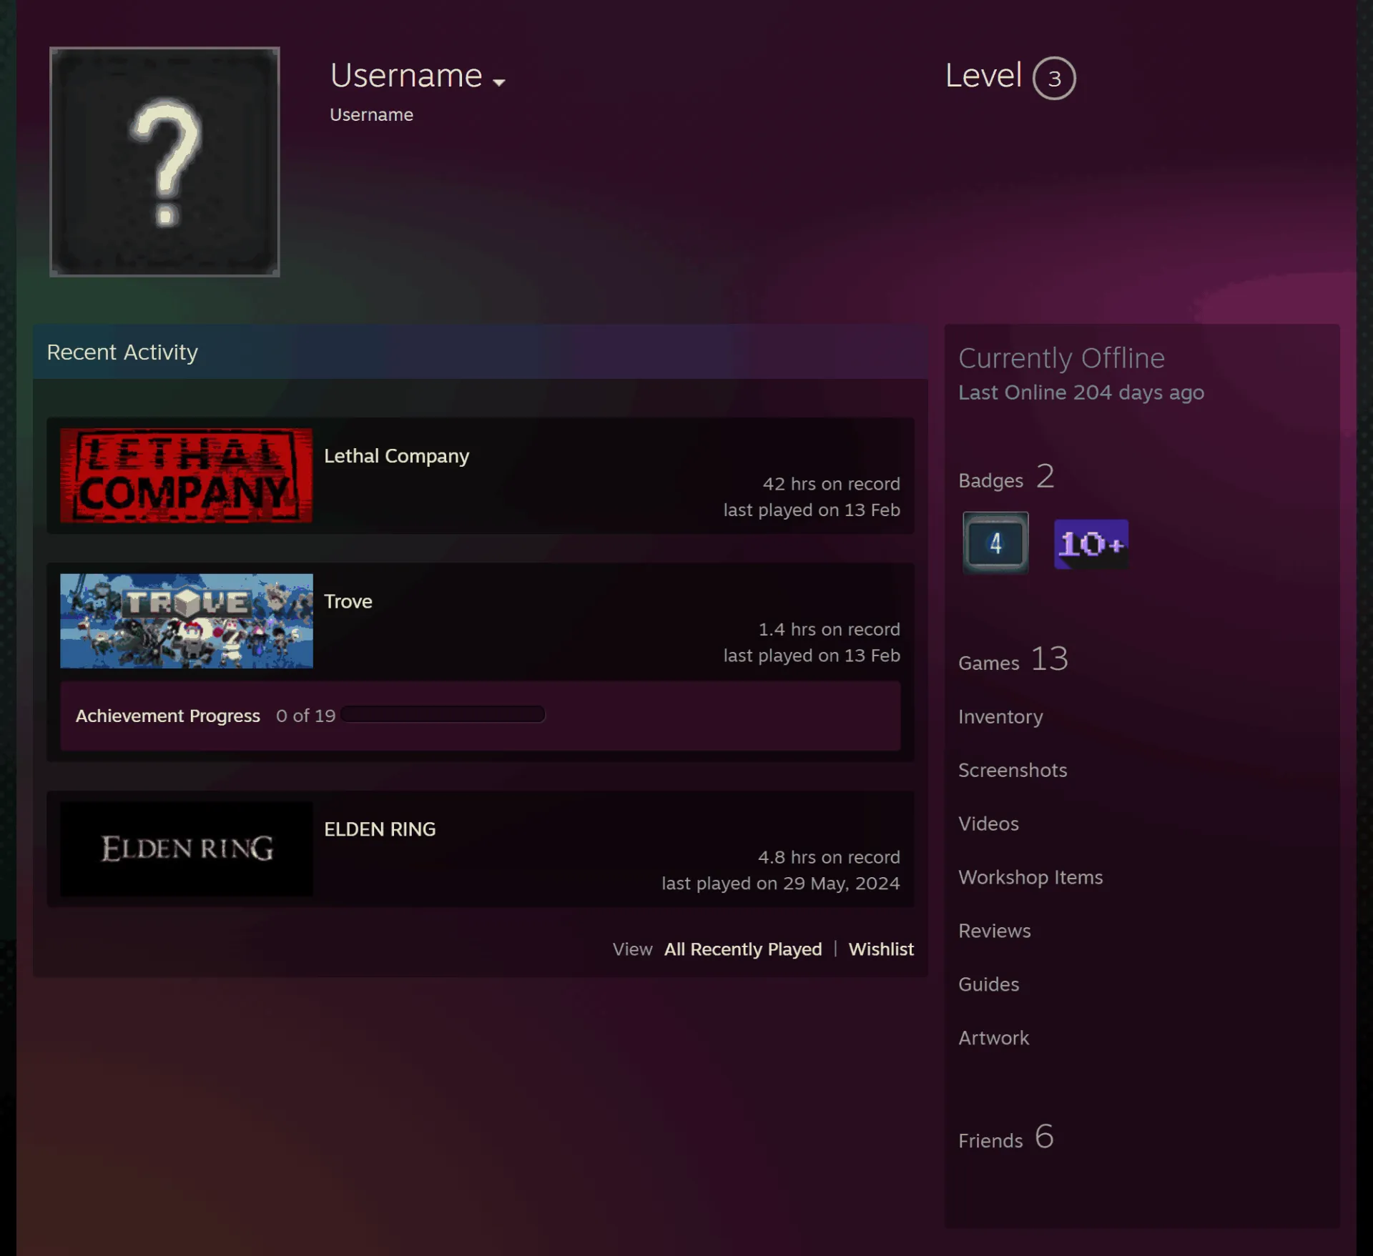Click the Lethal Company title link
The image size is (1373, 1256).
tap(397, 456)
